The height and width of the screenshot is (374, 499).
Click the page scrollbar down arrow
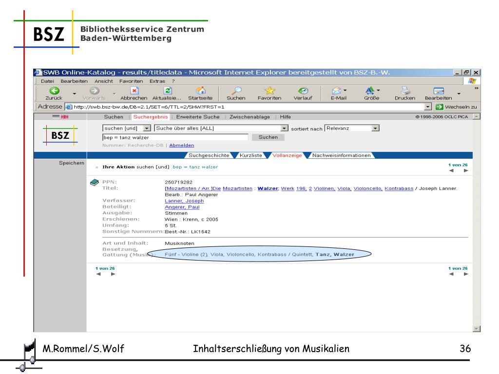[477, 329]
